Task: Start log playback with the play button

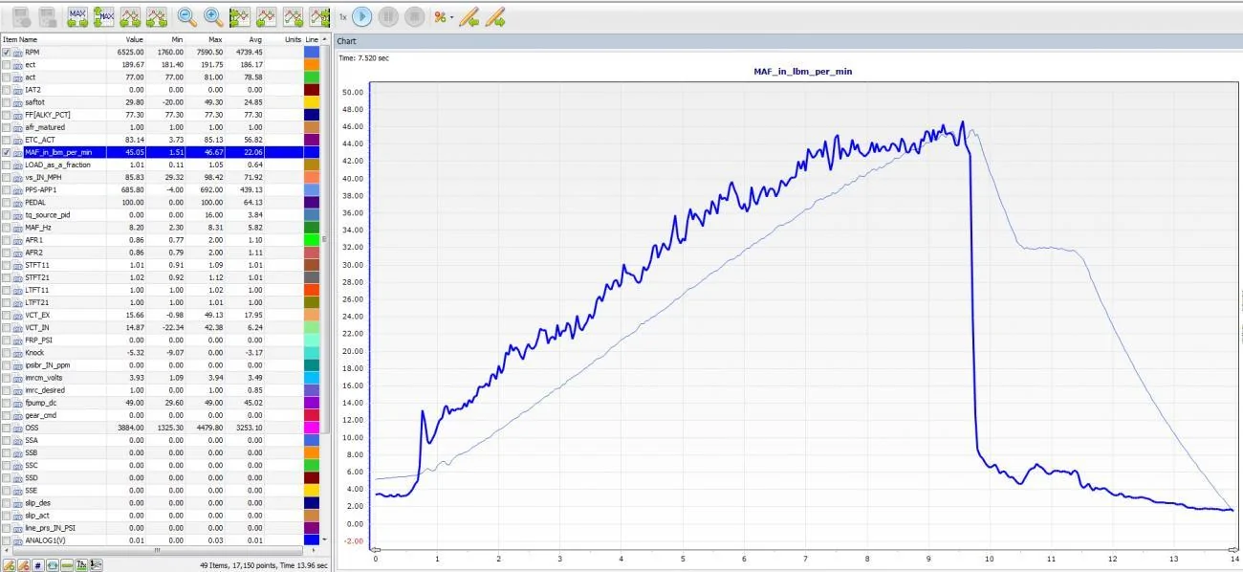Action: coord(361,16)
